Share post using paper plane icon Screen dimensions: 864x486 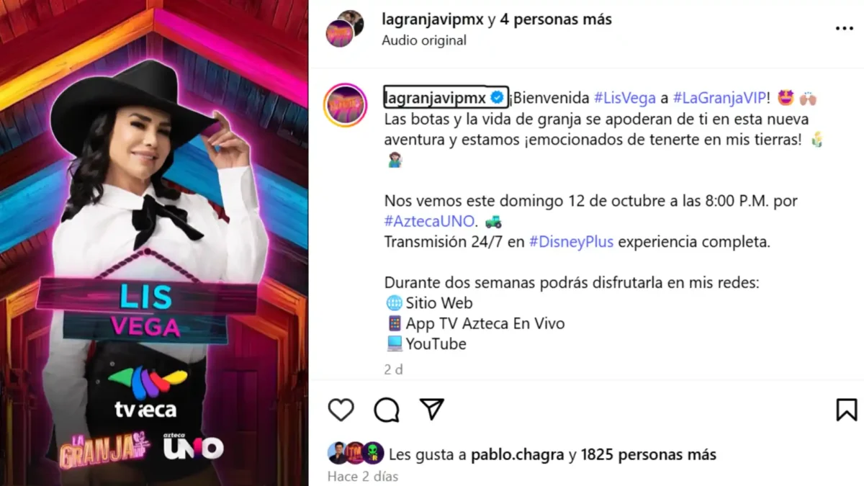431,409
